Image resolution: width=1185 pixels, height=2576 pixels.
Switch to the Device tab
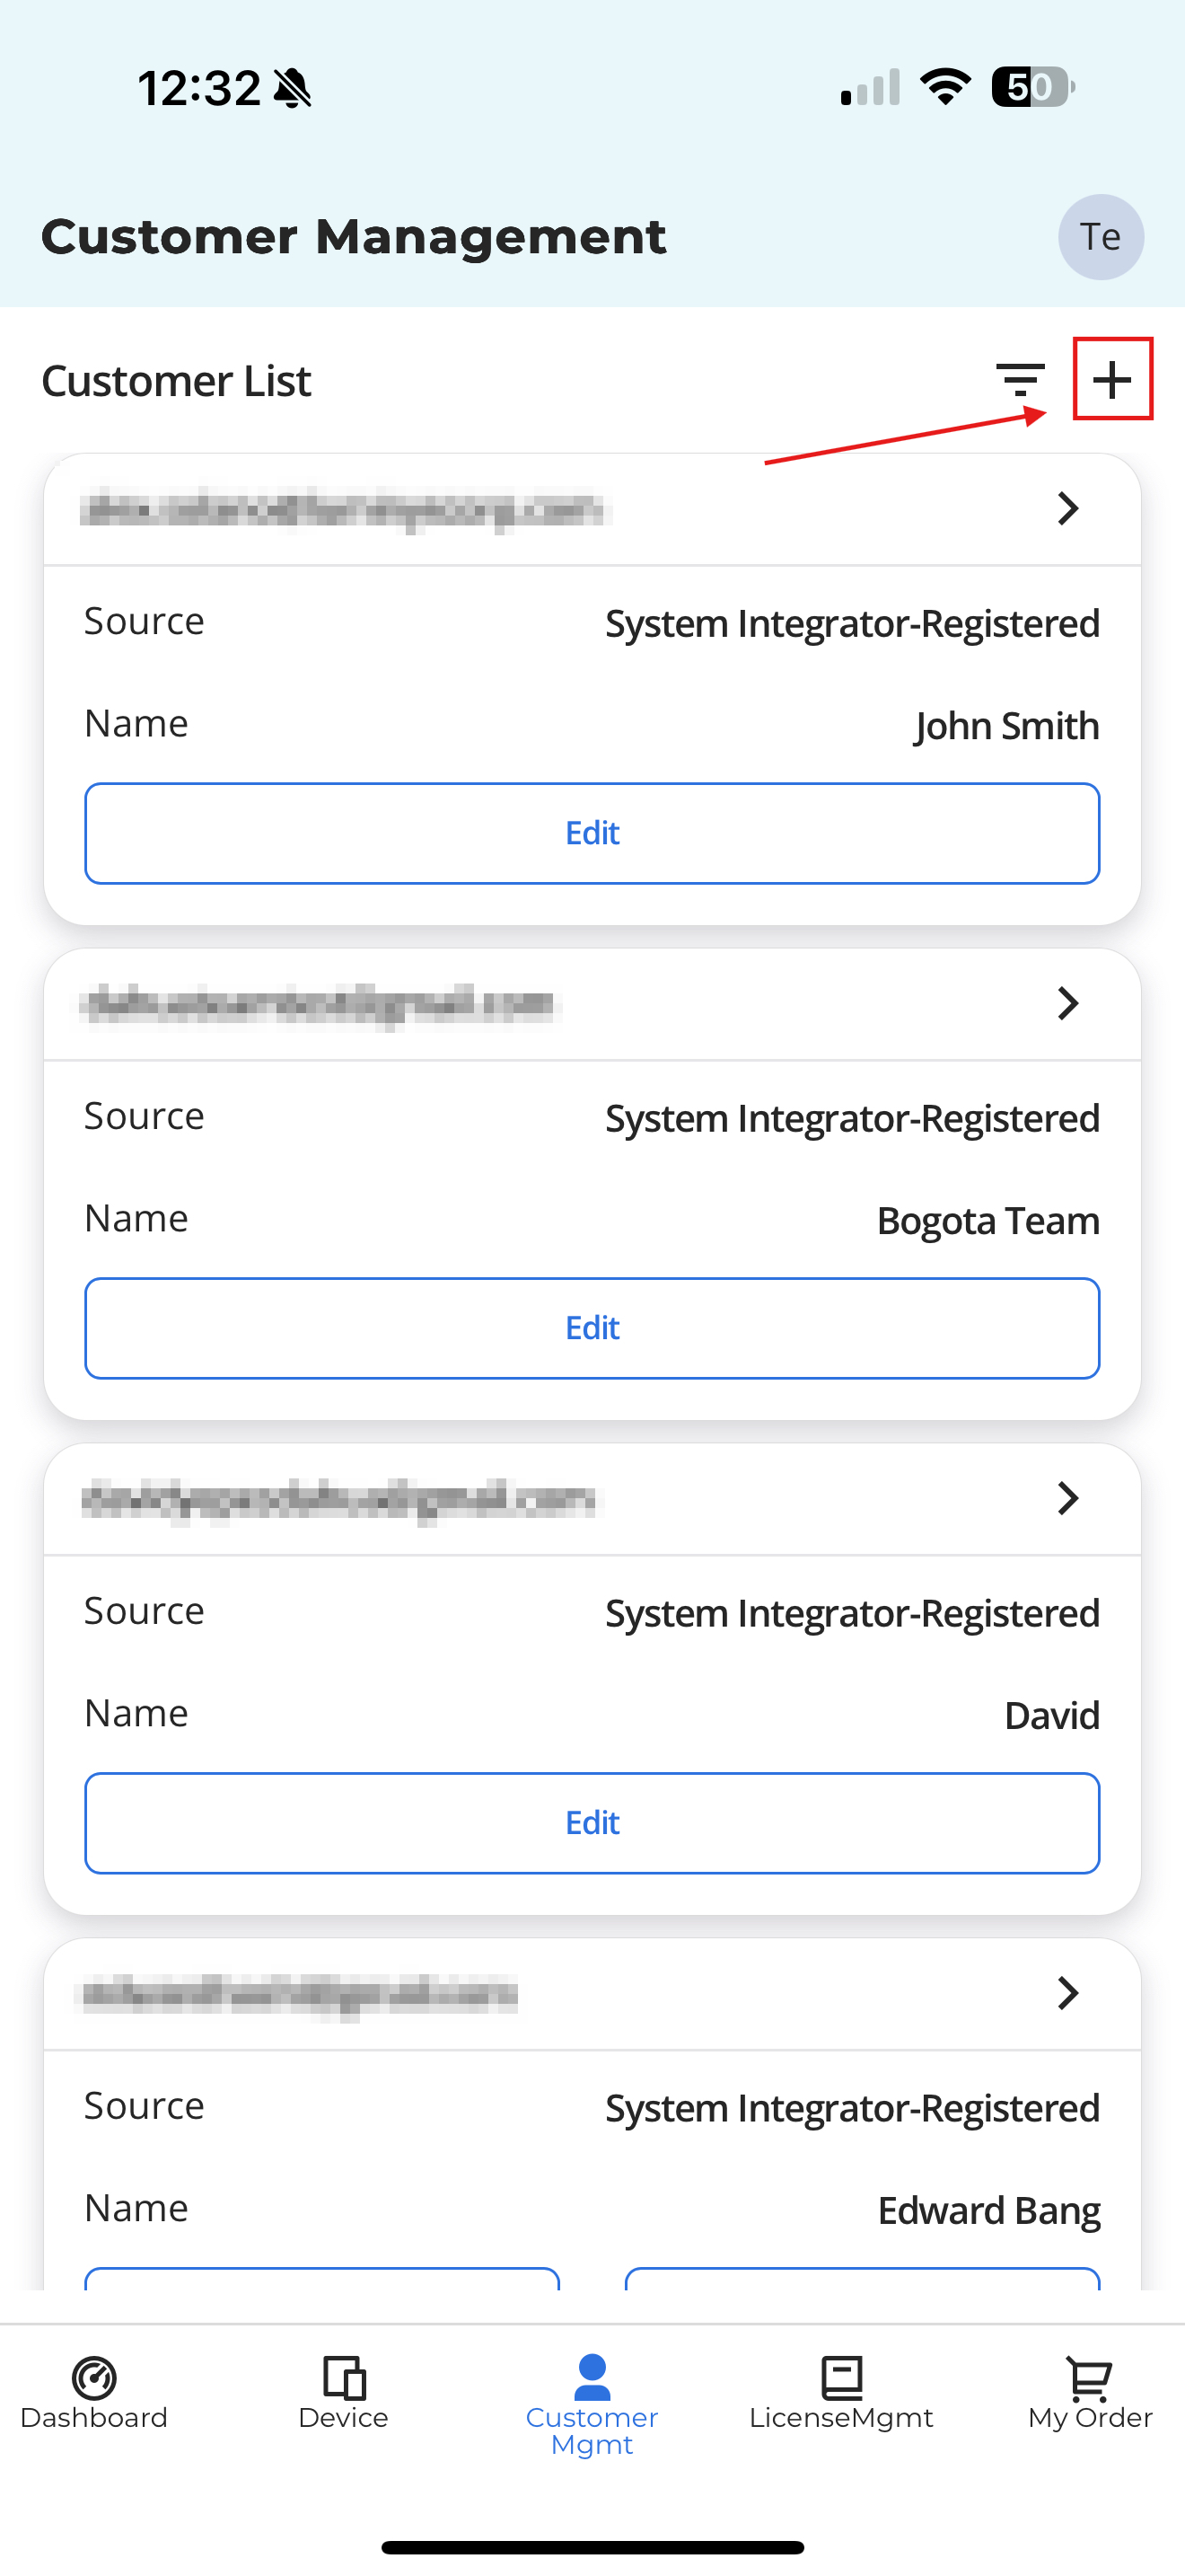click(x=343, y=2391)
